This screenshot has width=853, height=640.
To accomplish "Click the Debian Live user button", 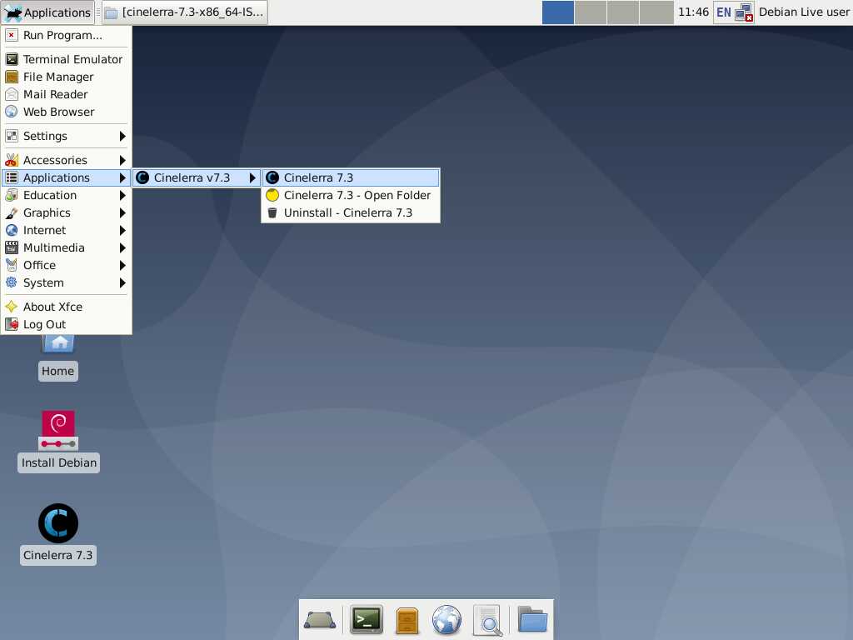I will (804, 12).
